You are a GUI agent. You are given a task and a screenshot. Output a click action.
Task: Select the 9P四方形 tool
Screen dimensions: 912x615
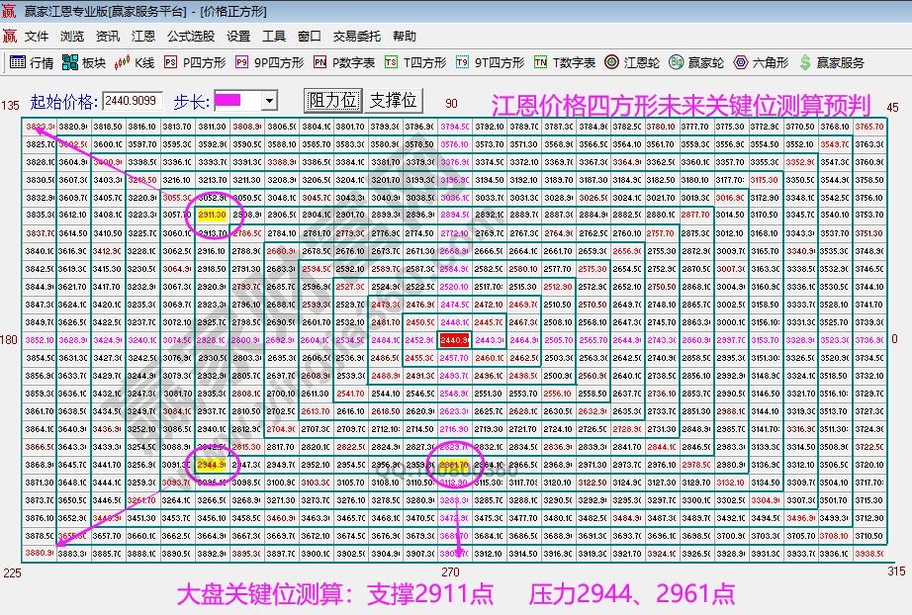262,60
